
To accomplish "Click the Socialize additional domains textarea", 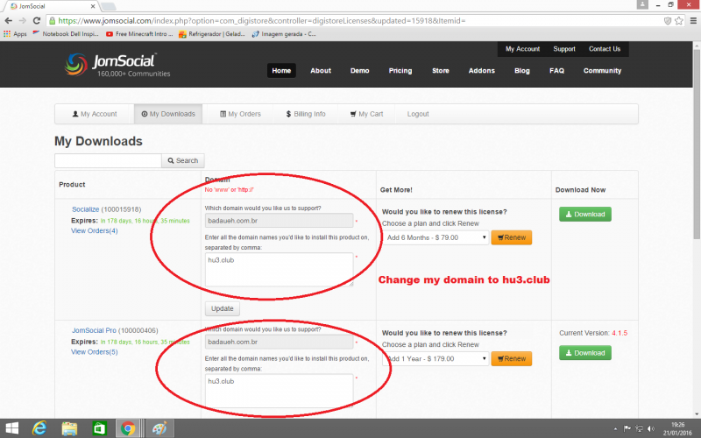I will (279, 270).
